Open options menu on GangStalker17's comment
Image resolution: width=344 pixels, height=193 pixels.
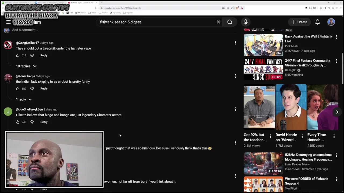pos(235,43)
